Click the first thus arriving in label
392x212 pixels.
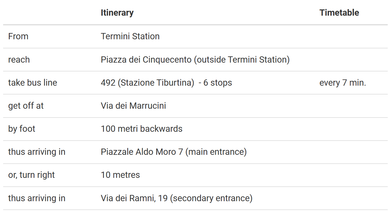tap(37, 152)
